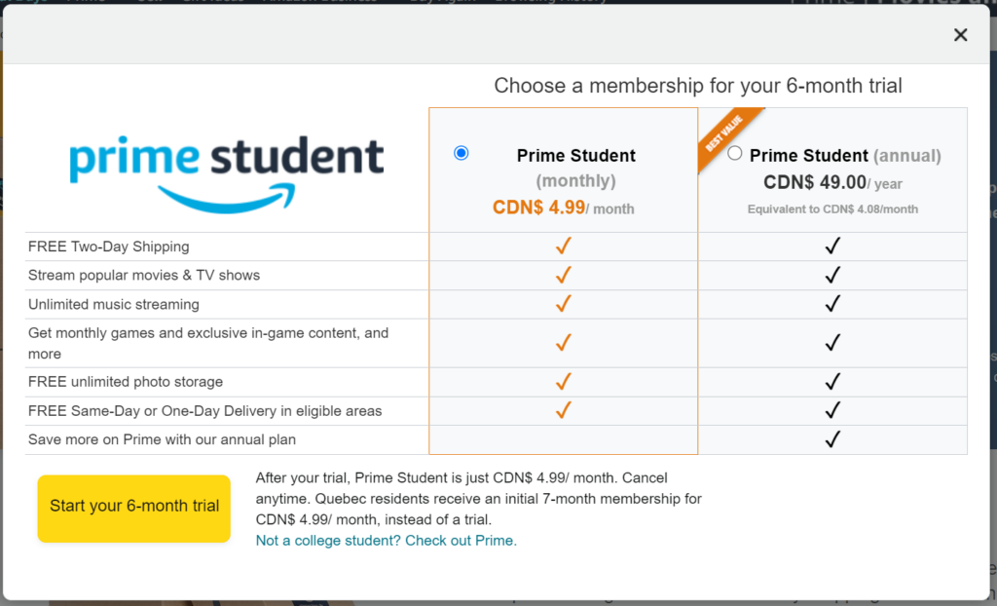Click the orange checkmark for Unlimited music streaming
This screenshot has width=997, height=606.
pos(564,304)
